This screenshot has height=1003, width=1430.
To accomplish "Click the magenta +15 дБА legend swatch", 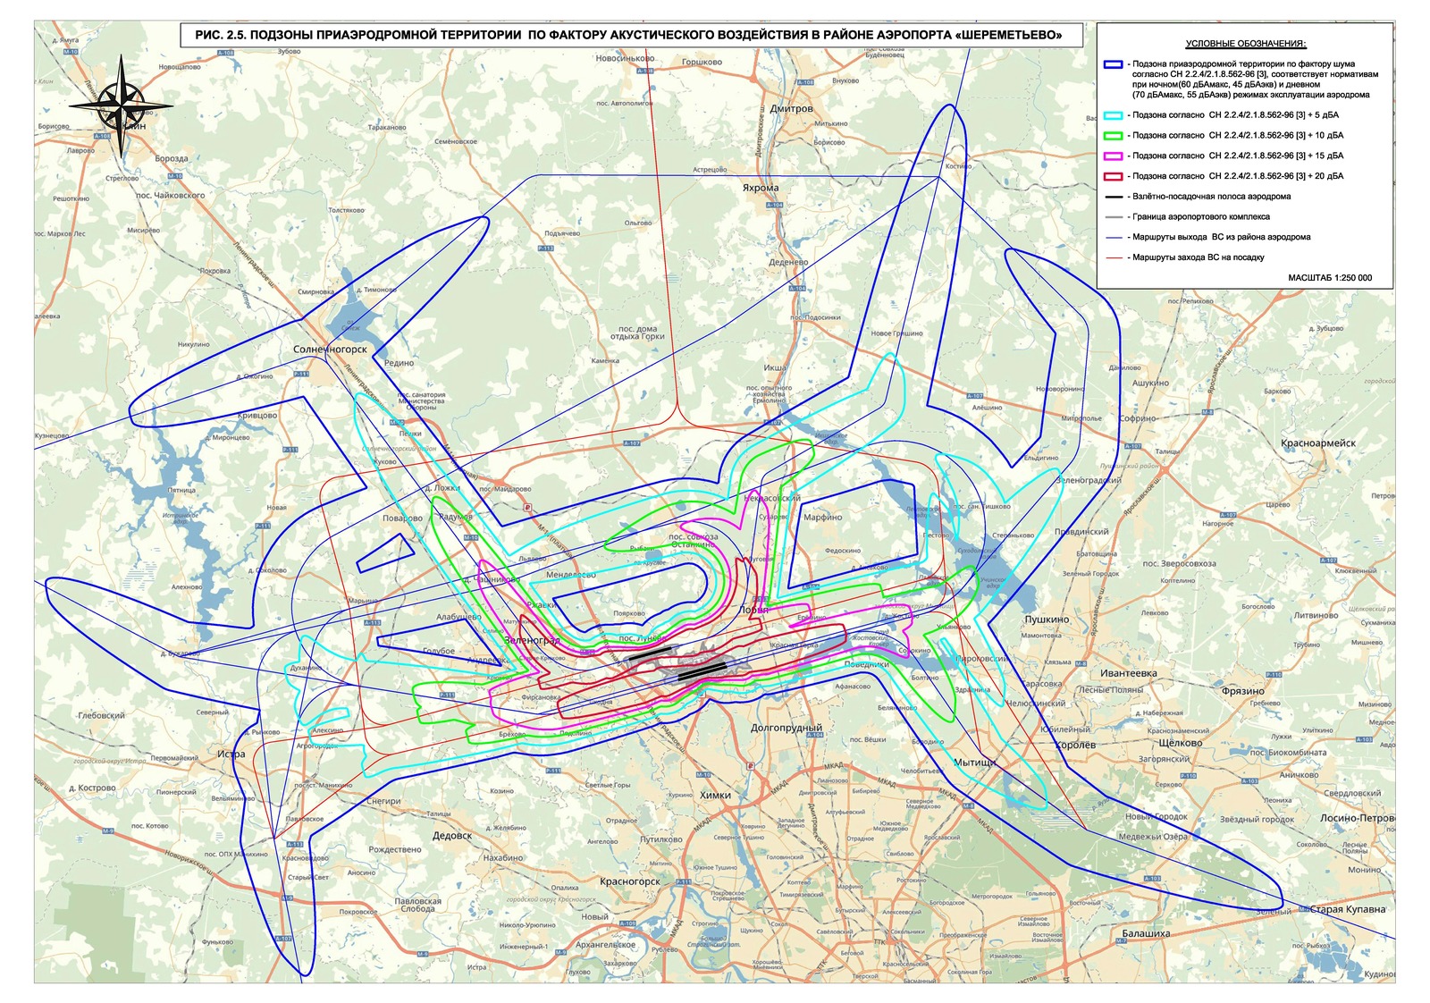I will pos(1113,156).
